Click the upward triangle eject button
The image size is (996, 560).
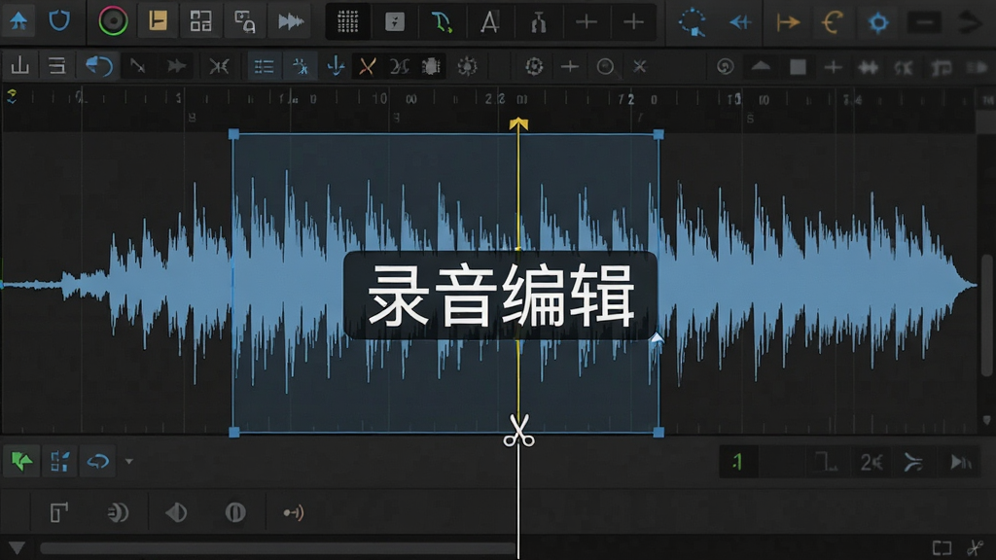(x=761, y=66)
